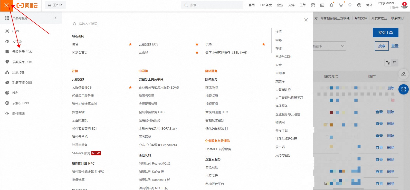Click the lightbulb tips icon
The width and height of the screenshot is (410, 190).
click(x=350, y=5)
